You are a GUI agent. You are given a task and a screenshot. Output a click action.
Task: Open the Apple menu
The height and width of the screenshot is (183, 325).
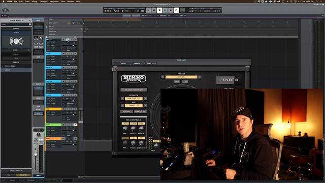point(4,1)
